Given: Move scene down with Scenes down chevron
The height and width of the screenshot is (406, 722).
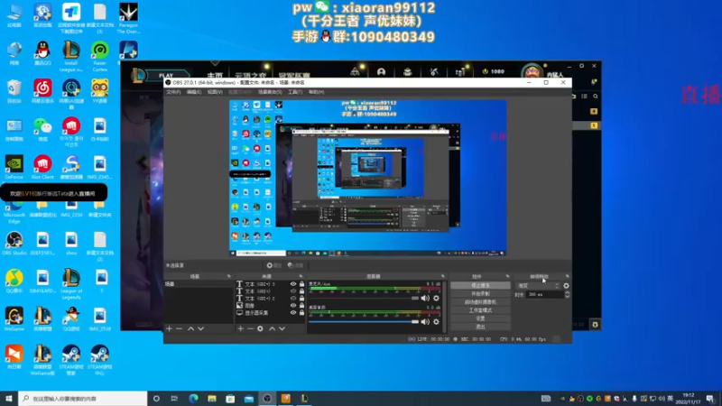Looking at the screenshot, I should pyautogui.click(x=200, y=328).
